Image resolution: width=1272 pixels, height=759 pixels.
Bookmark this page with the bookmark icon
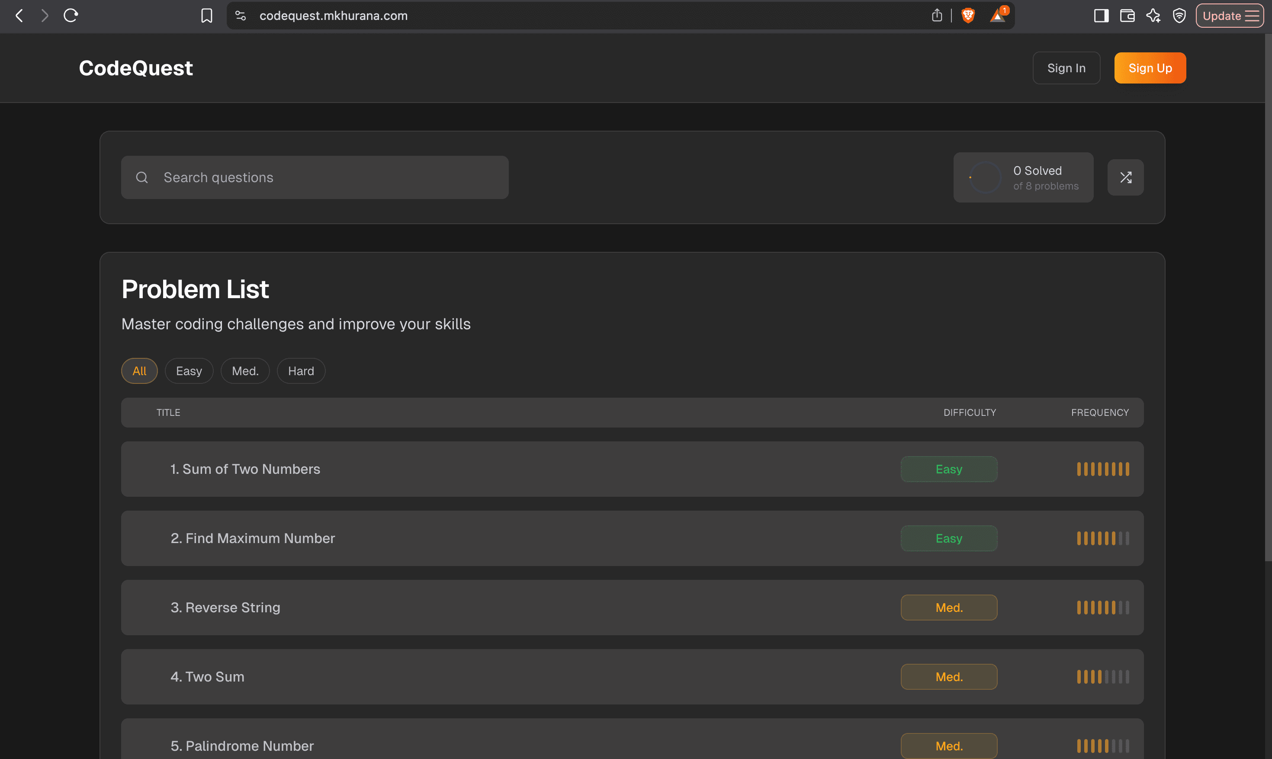(206, 15)
